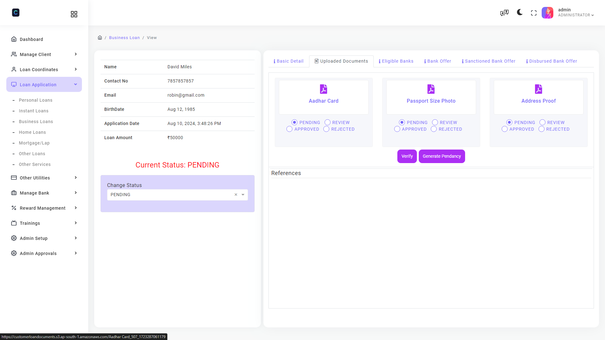
Task: Open the Bank Offer tab
Action: 437,61
